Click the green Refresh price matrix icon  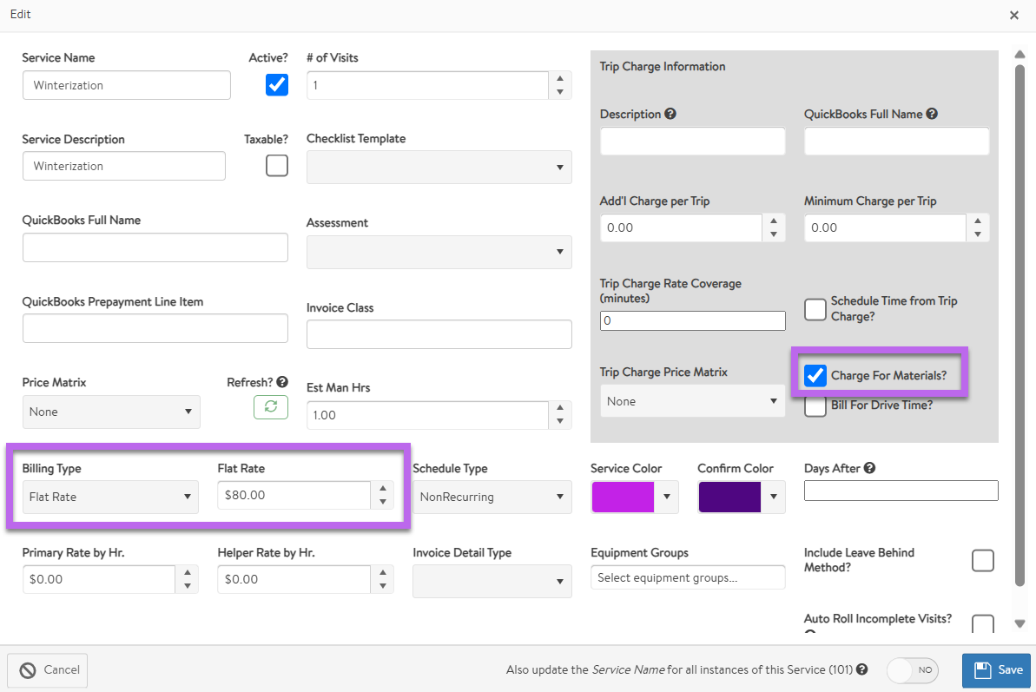(271, 407)
